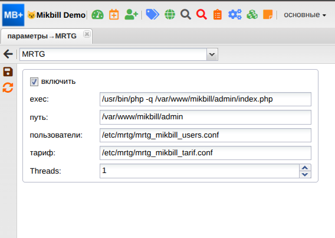Open the green dashboard gauge icon

pyautogui.click(x=97, y=15)
